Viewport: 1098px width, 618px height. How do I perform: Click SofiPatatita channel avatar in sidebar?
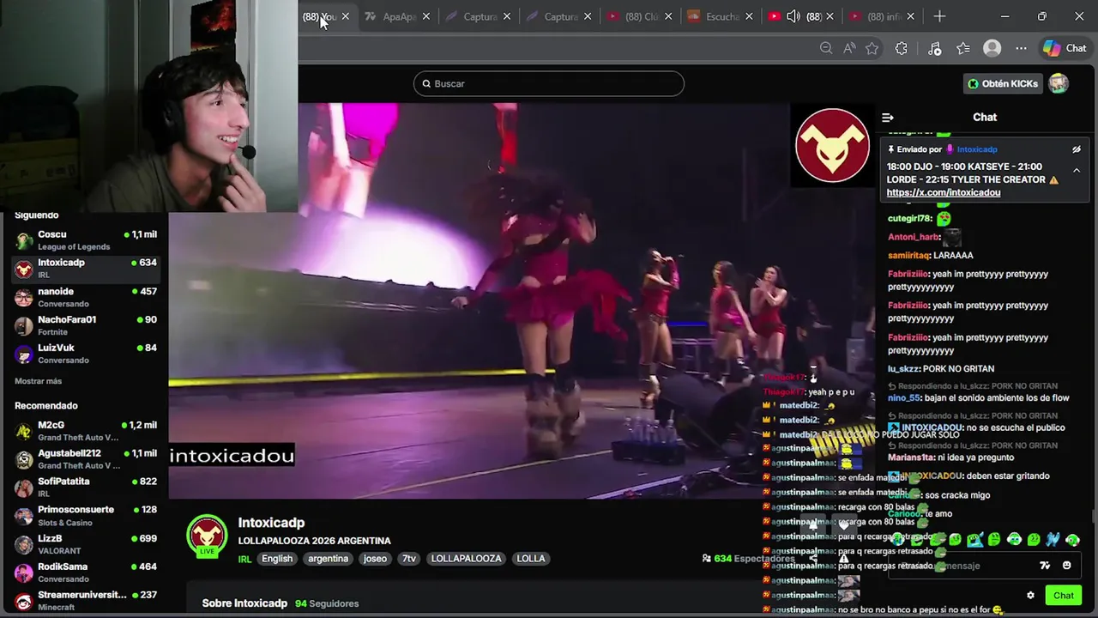click(24, 488)
